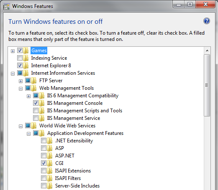Click the World Wide Web Services folder icon

click(34, 126)
